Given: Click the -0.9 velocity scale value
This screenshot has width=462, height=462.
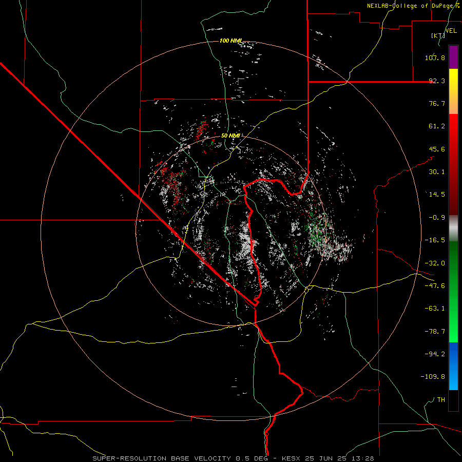Looking at the screenshot, I should (x=437, y=218).
